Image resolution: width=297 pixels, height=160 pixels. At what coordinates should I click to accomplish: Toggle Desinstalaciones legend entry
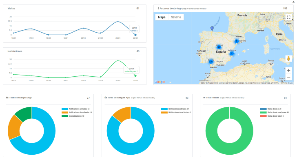(x=73, y=116)
